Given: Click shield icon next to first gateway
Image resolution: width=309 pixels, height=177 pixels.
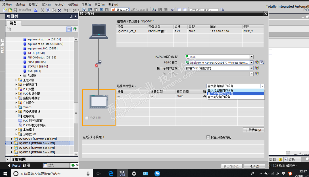Looking at the screenshot, I should tap(257, 74).
